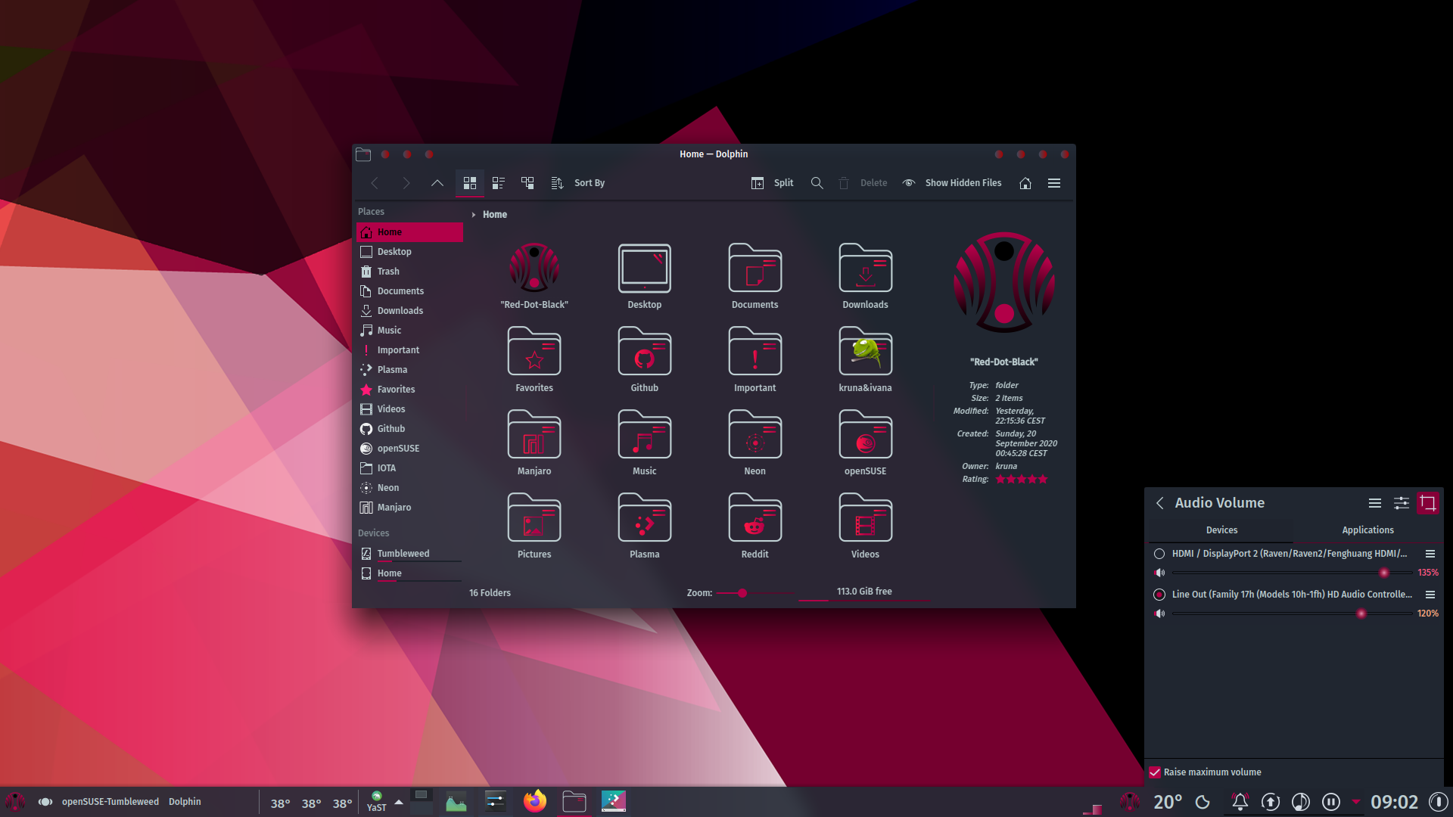The height and width of the screenshot is (817, 1453).
Task: Open Firefox from the taskbar
Action: (x=535, y=801)
